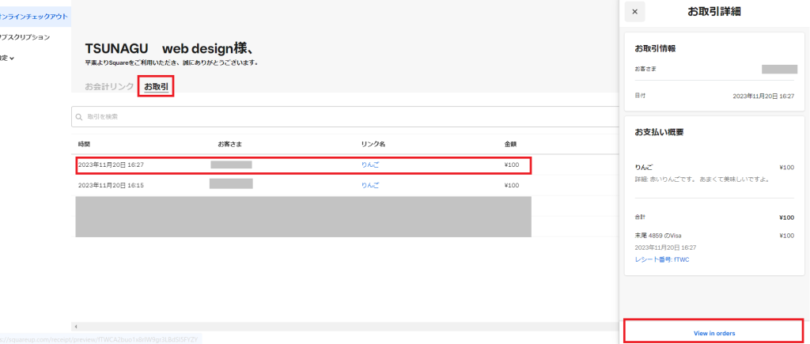Click the 時間 column header
This screenshot has height=344, width=810.
[84, 144]
